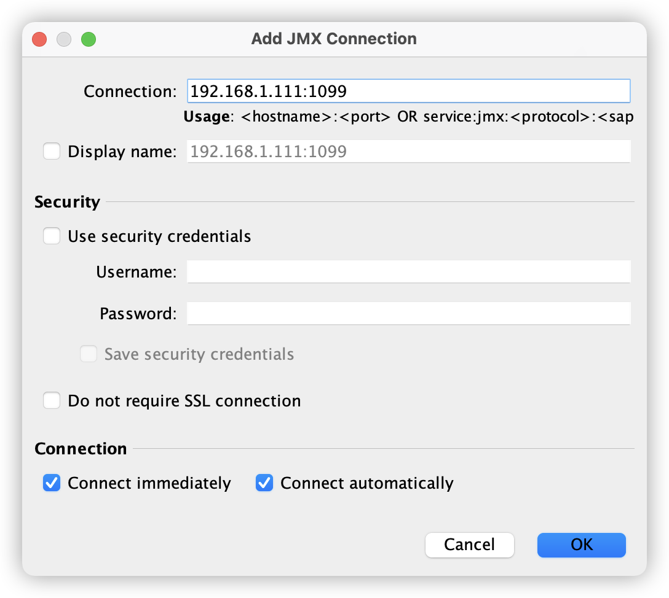Click the Add JMX Connection title bar

tap(334, 39)
